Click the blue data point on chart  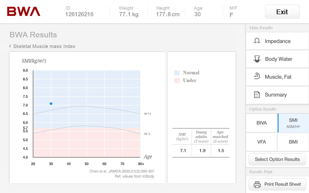pos(51,103)
